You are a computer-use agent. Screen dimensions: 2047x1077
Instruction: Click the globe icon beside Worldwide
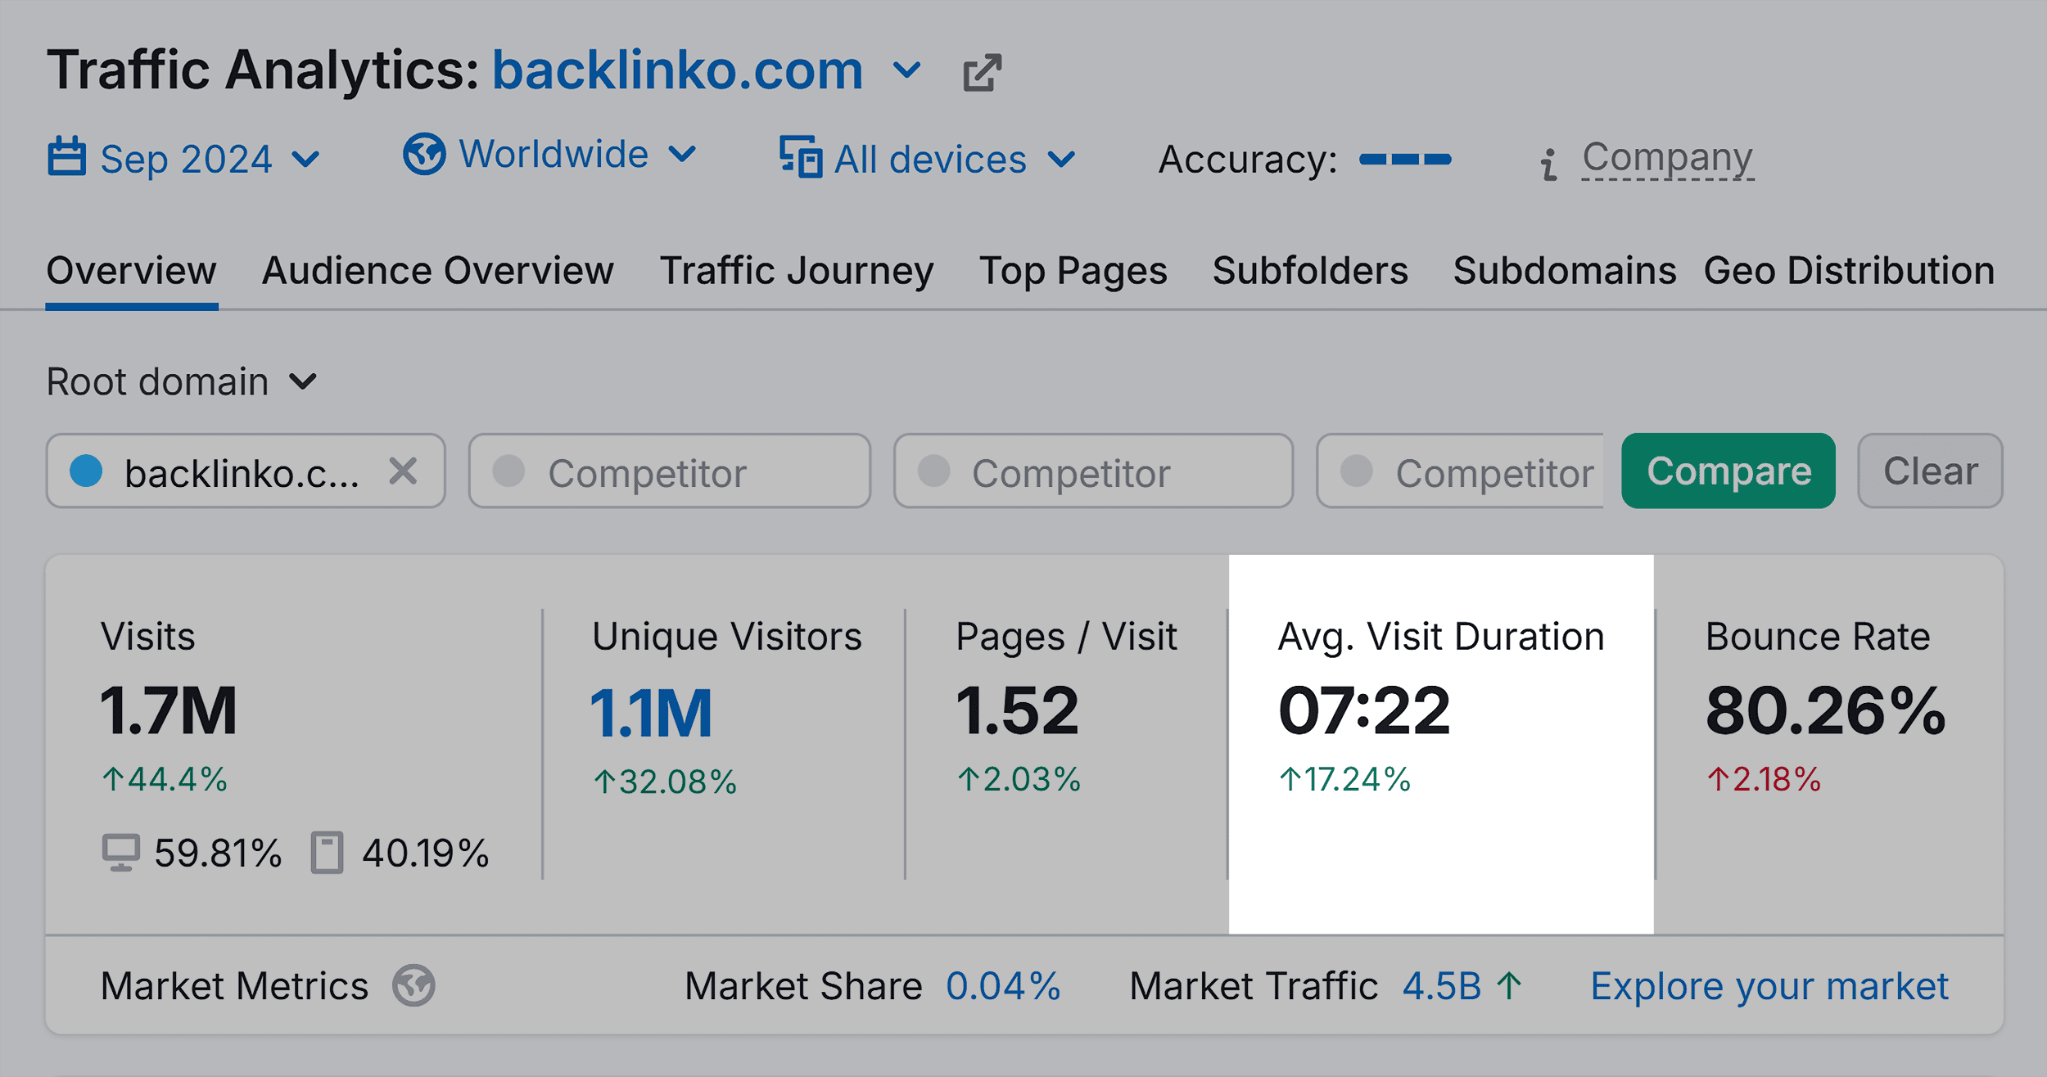point(424,154)
